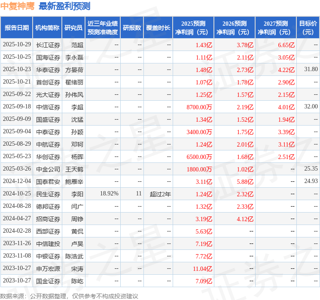Image resolution: width=320 pixels, height=300 pixels.
Task: Click the 2025预测净利润 column header
Action: click(x=193, y=28)
